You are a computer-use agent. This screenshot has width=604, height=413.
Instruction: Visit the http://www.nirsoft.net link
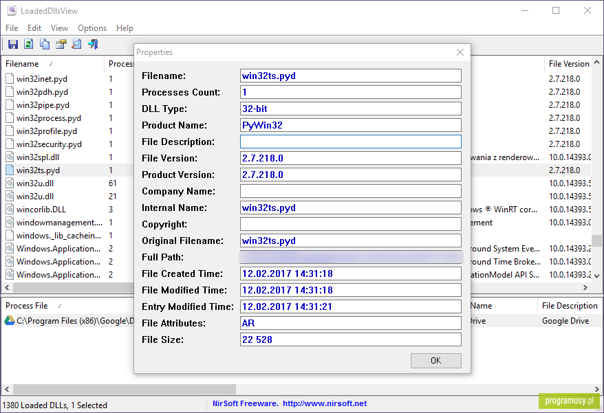pyautogui.click(x=325, y=403)
